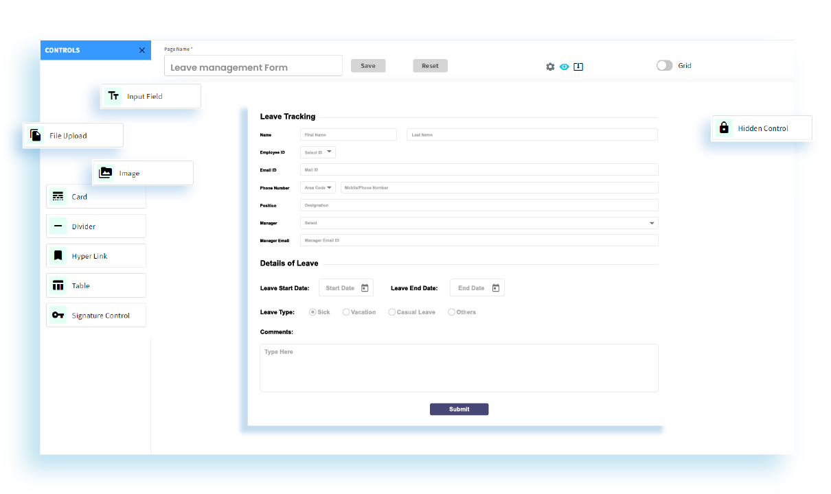This screenshot has width=831, height=494.
Task: Open form settings via the gear icon
Action: pos(550,67)
